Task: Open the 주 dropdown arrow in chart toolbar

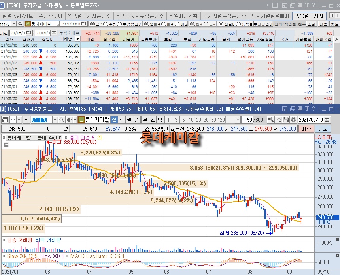Action: pos(19,120)
